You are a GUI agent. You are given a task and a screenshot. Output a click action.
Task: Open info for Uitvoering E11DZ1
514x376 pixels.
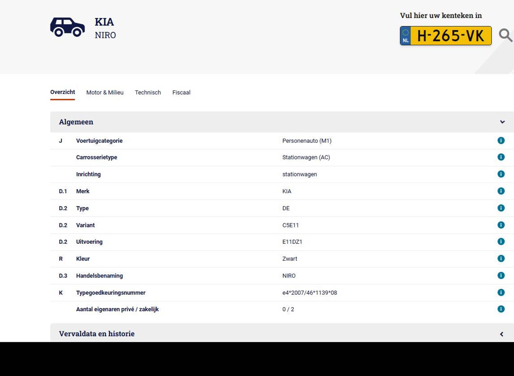click(x=501, y=242)
